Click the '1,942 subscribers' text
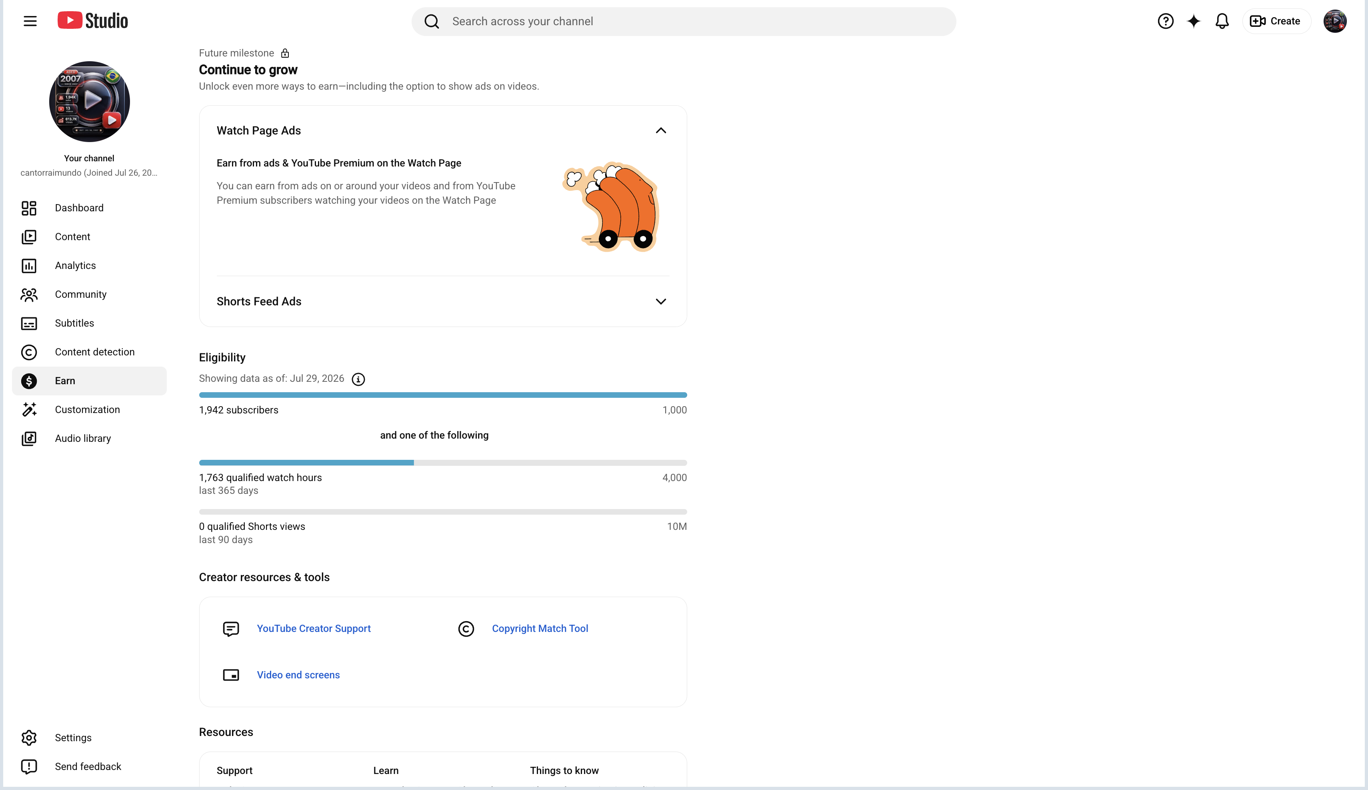 click(238, 410)
